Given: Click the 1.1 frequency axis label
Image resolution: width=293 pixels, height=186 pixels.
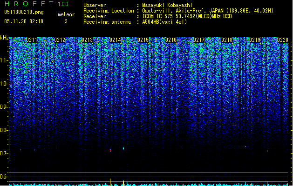Looking at the screenshot, I should point(4,60).
